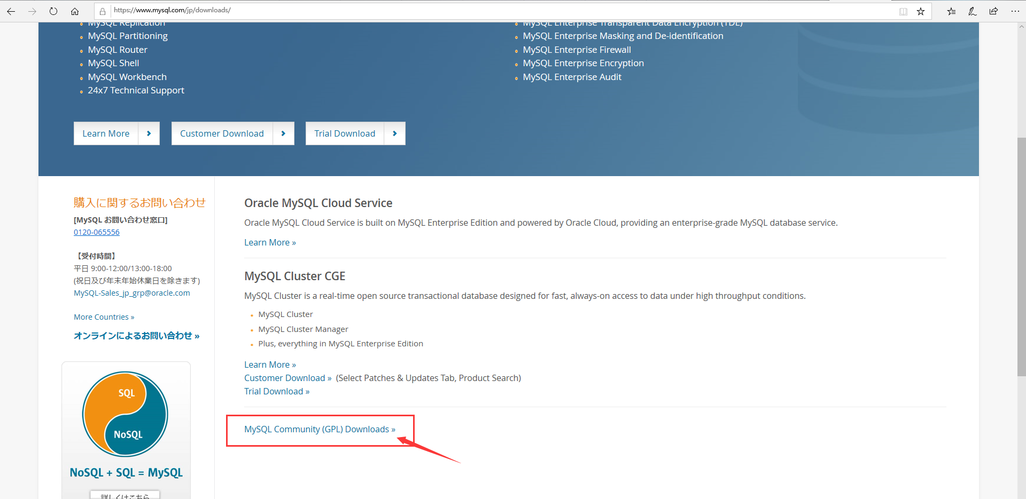
Task: Click the Customer Download button in banner
Action: pyautogui.click(x=222, y=133)
